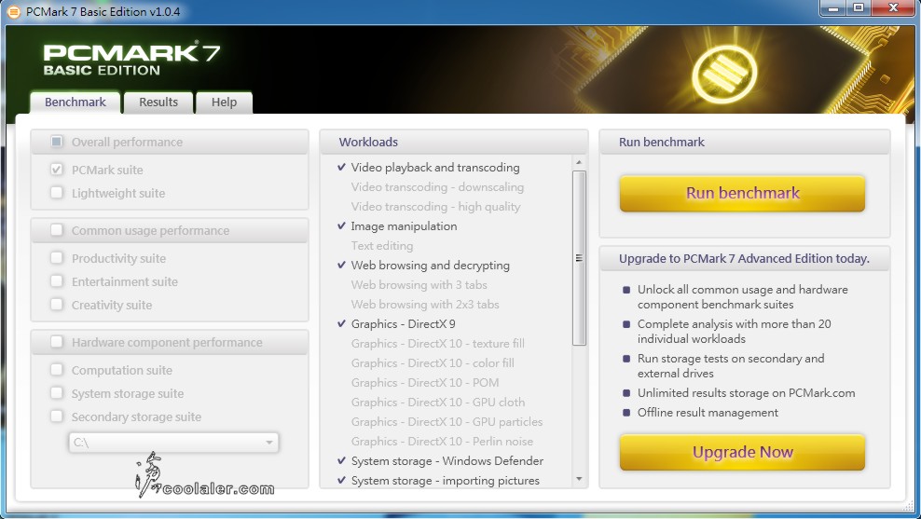Toggle the Hardware component performance checkbox
This screenshot has width=921, height=519.
coord(56,342)
